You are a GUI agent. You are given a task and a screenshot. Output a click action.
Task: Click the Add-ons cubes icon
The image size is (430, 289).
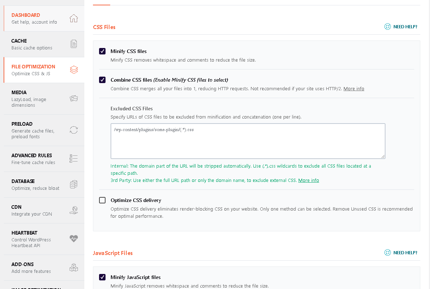point(74,268)
